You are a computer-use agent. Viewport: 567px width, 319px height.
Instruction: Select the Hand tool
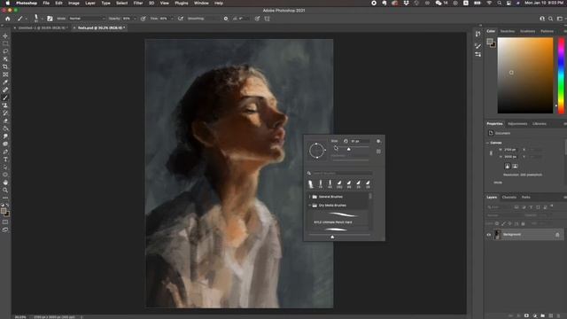(x=5, y=183)
